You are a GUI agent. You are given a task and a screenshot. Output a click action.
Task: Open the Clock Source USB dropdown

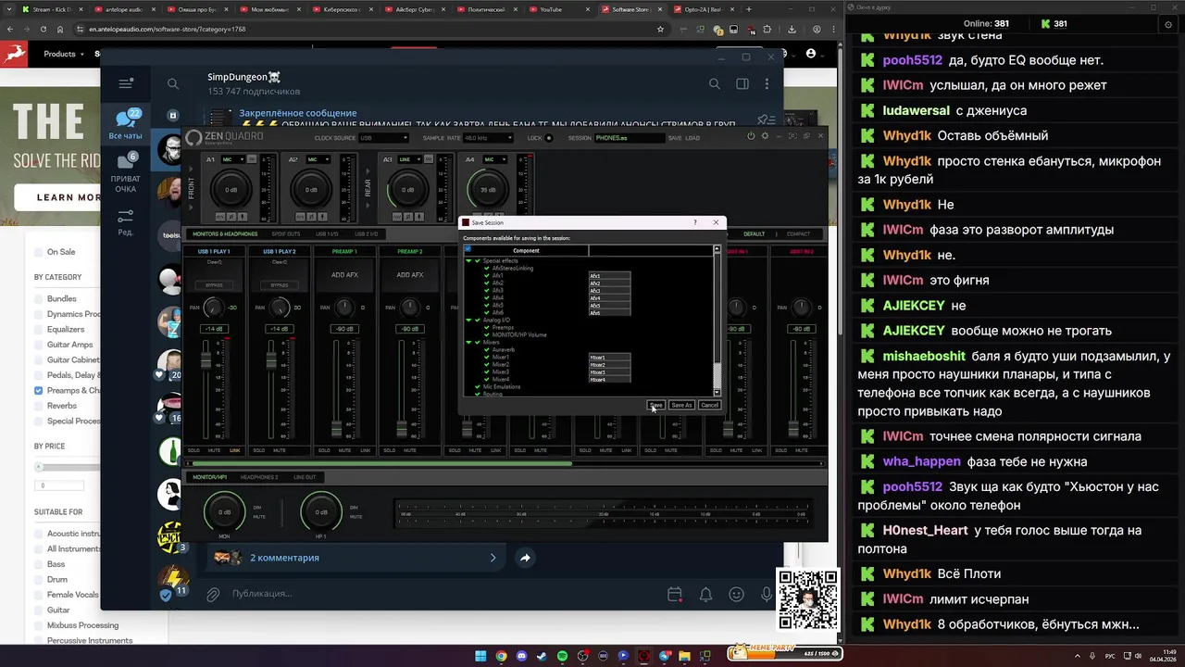(383, 138)
